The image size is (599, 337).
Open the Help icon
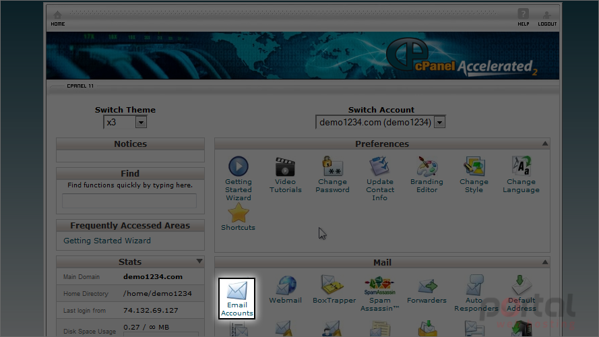click(x=523, y=18)
